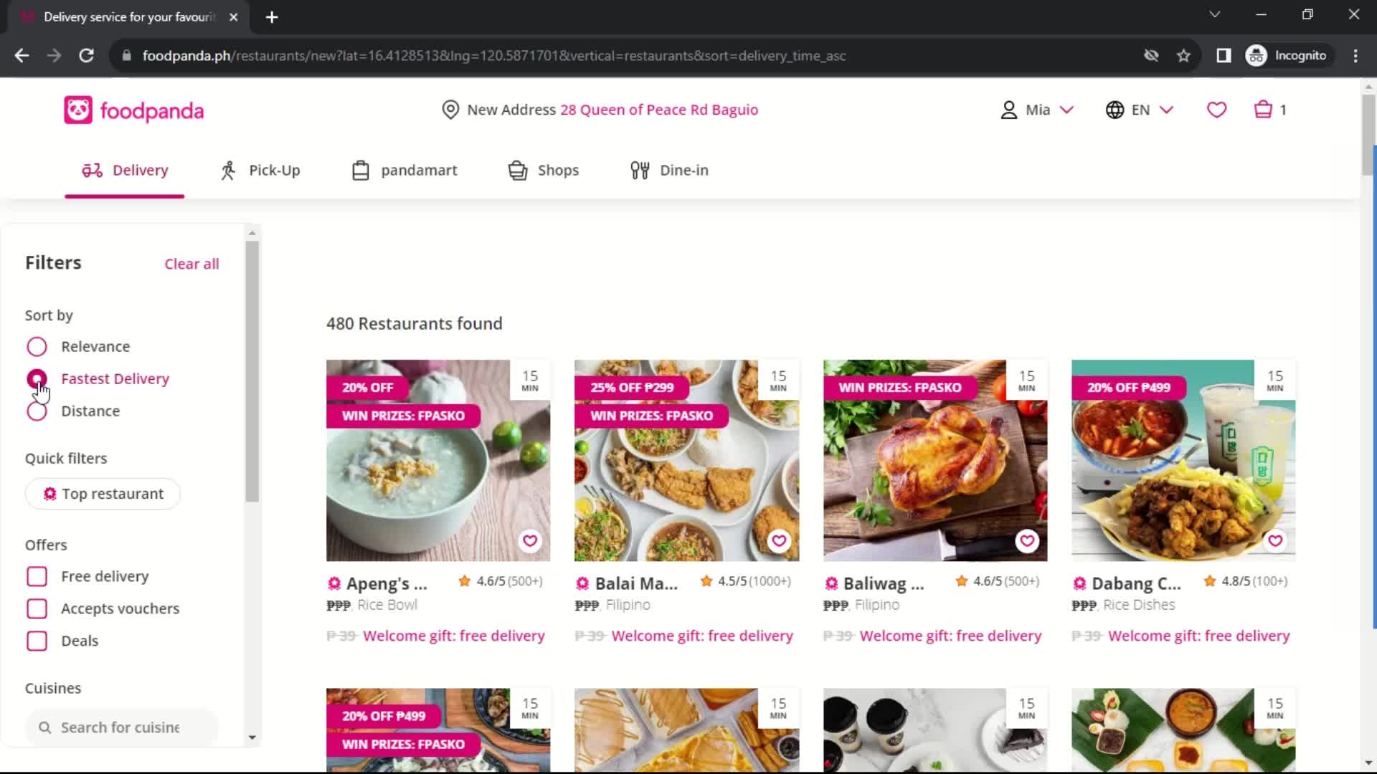Open the Baliwag restaurant name link
Image resolution: width=1377 pixels, height=774 pixels.
point(884,584)
